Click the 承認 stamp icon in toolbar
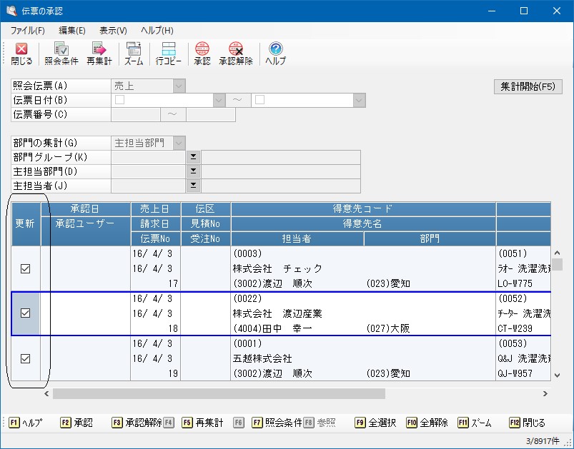The height and width of the screenshot is (449, 574). [202, 54]
